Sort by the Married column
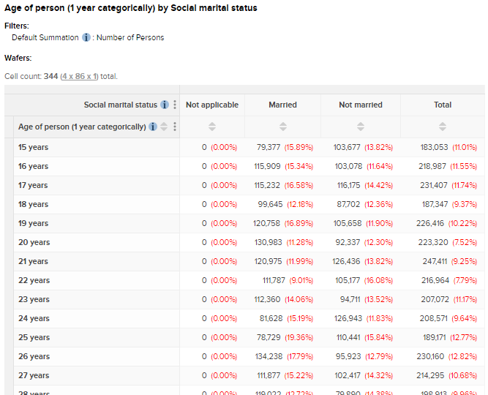The image size is (488, 395). (282, 127)
